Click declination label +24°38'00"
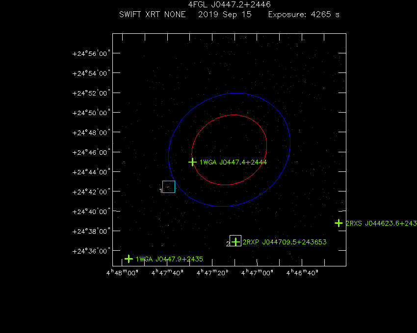 [x=91, y=231]
